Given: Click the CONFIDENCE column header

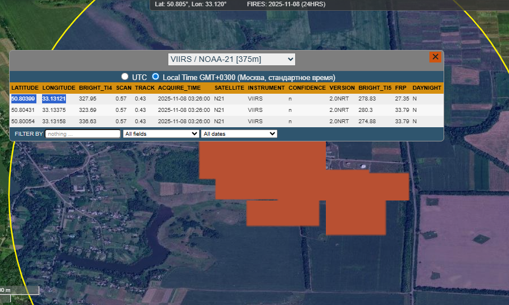Looking at the screenshot, I should click(x=307, y=88).
